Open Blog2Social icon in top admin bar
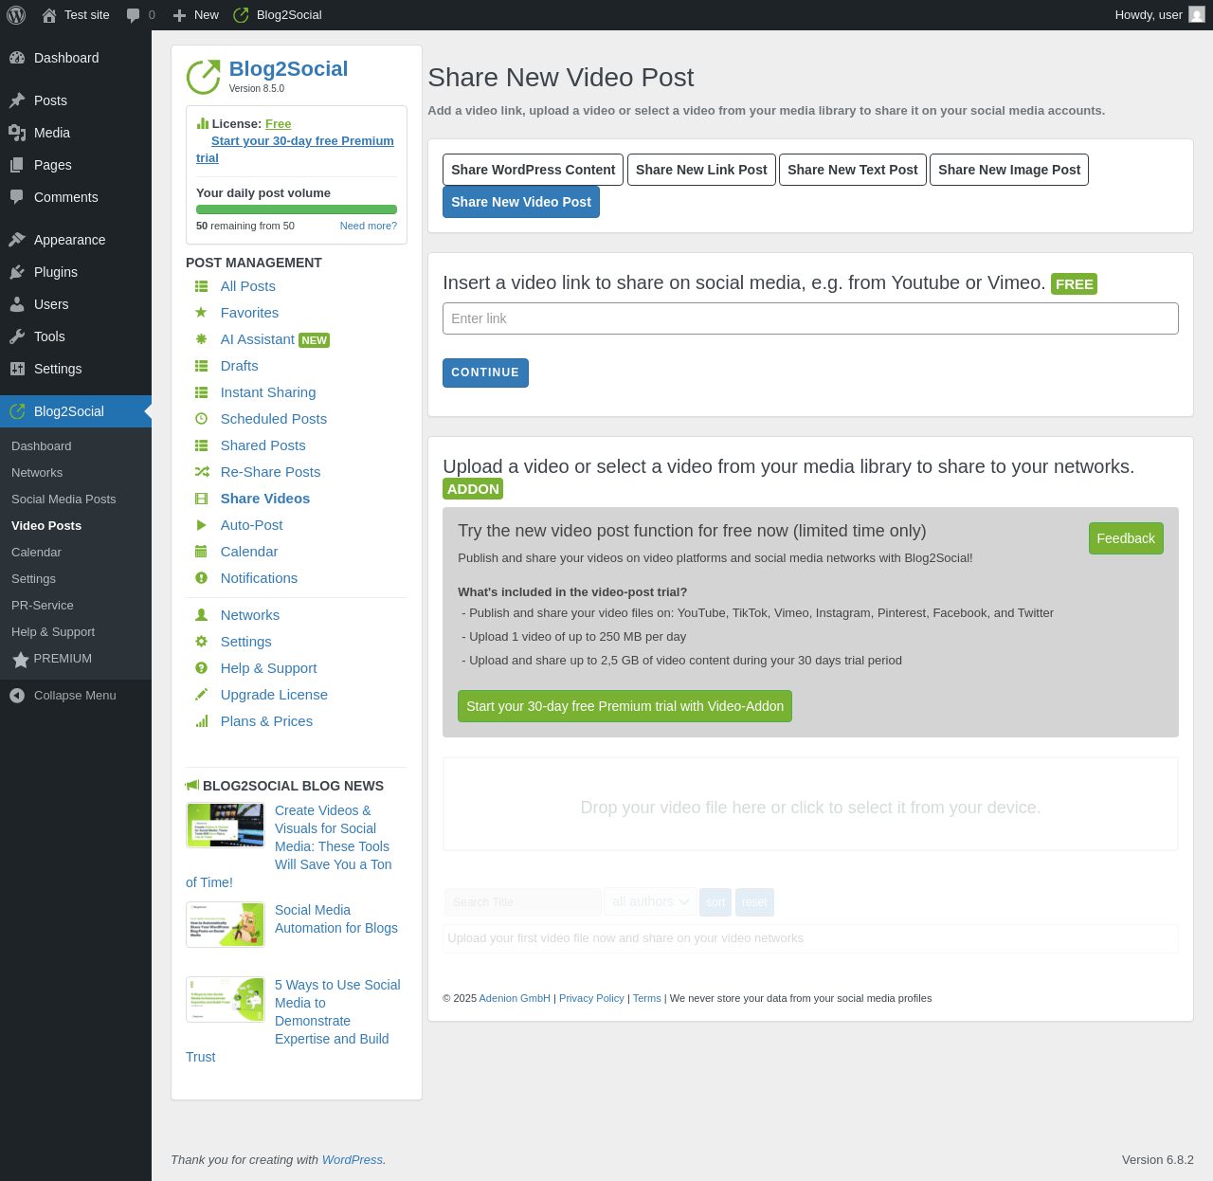Viewport: 1213px width, 1181px height. (241, 15)
